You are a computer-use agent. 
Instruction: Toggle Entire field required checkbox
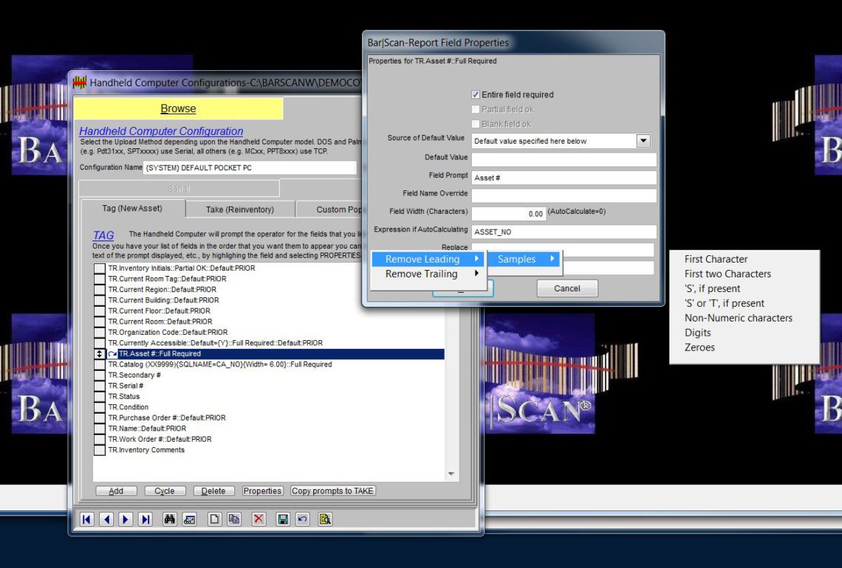(x=475, y=94)
